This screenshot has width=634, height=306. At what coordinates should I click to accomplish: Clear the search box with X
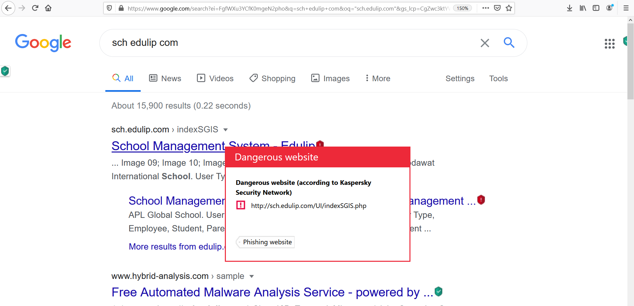click(x=485, y=43)
